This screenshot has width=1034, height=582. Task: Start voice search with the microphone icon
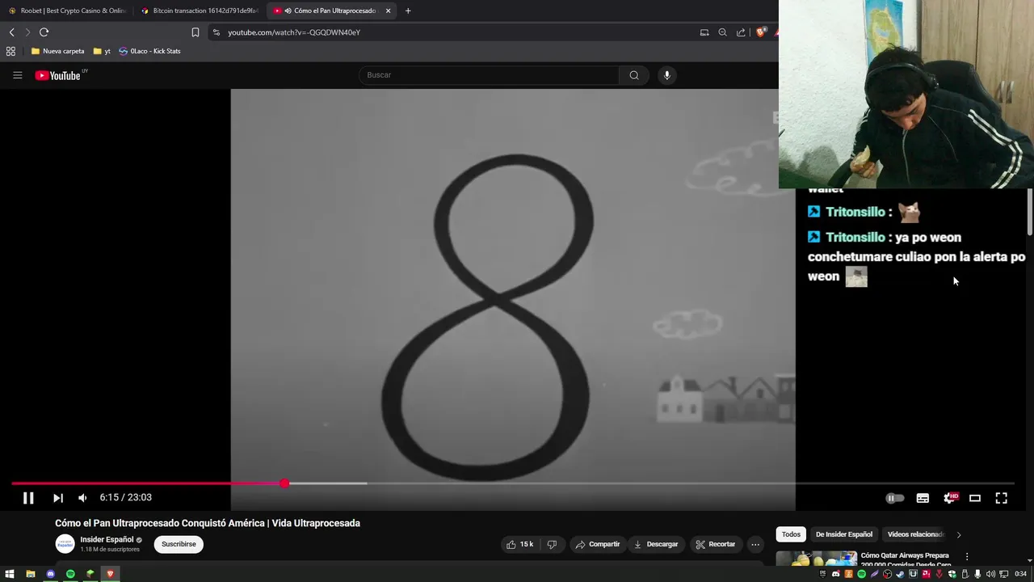pos(666,75)
